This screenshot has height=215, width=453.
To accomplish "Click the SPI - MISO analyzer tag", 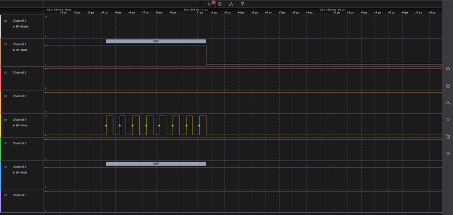I will click(x=21, y=50).
